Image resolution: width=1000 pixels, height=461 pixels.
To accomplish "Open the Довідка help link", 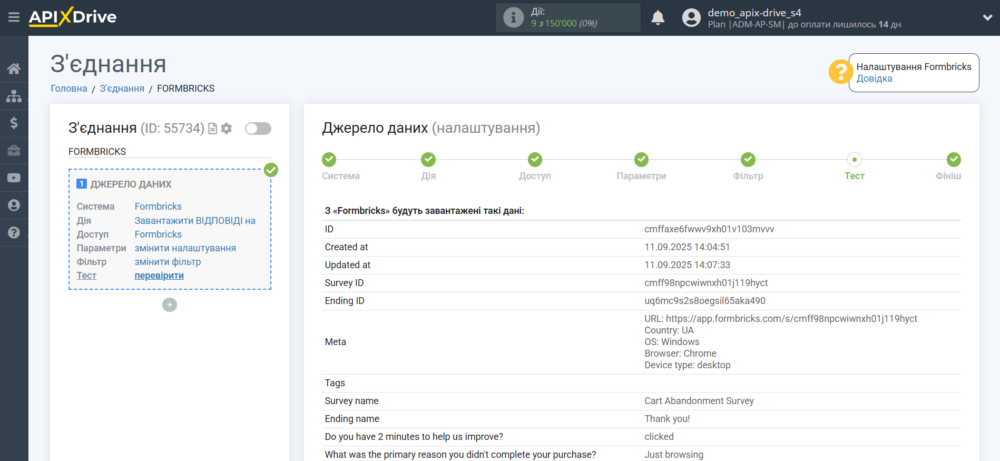I will click(874, 79).
